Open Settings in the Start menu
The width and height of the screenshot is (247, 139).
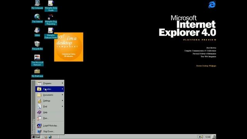click(x=50, y=101)
